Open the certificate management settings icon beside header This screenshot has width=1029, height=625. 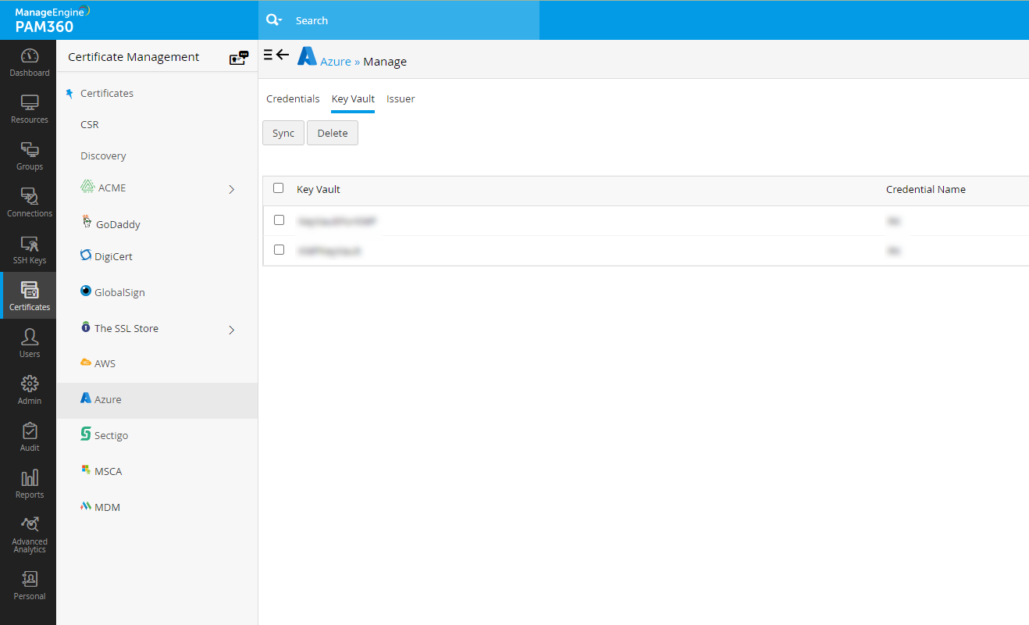[238, 57]
